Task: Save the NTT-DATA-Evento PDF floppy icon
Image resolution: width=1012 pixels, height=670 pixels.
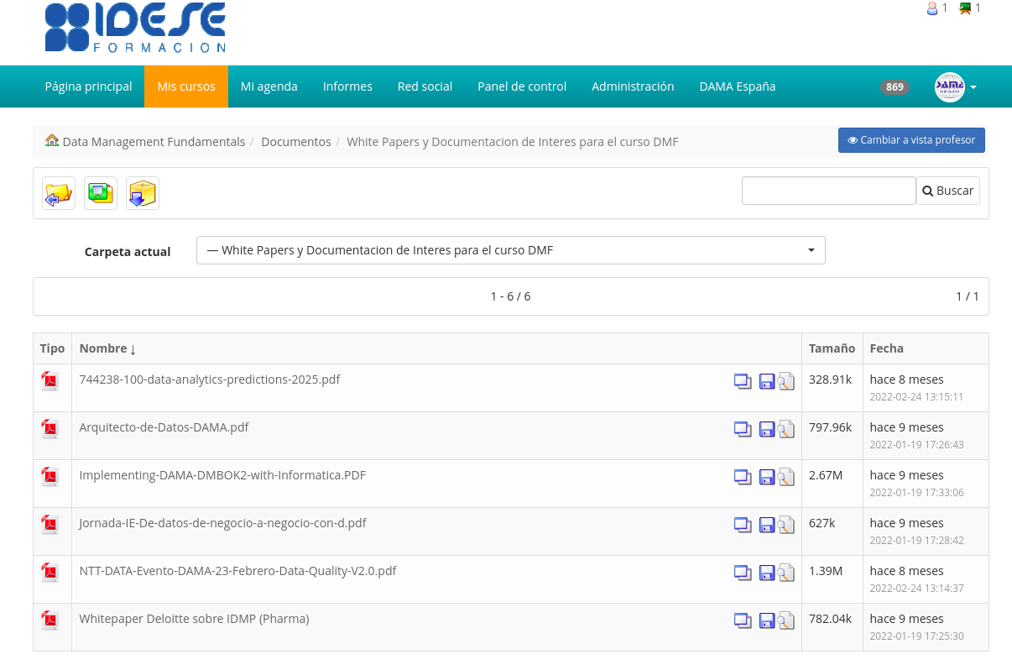Action: pyautogui.click(x=767, y=573)
